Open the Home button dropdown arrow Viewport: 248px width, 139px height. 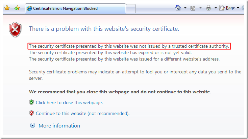click(185, 8)
